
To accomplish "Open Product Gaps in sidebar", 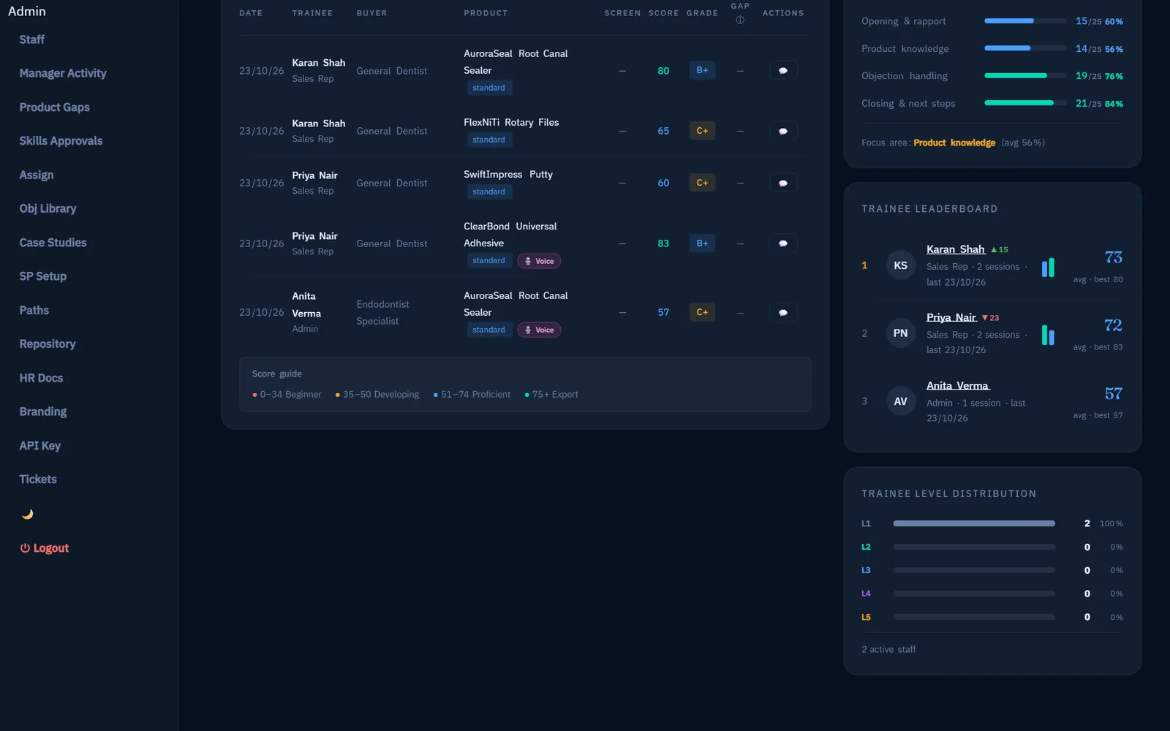I will 55,107.
